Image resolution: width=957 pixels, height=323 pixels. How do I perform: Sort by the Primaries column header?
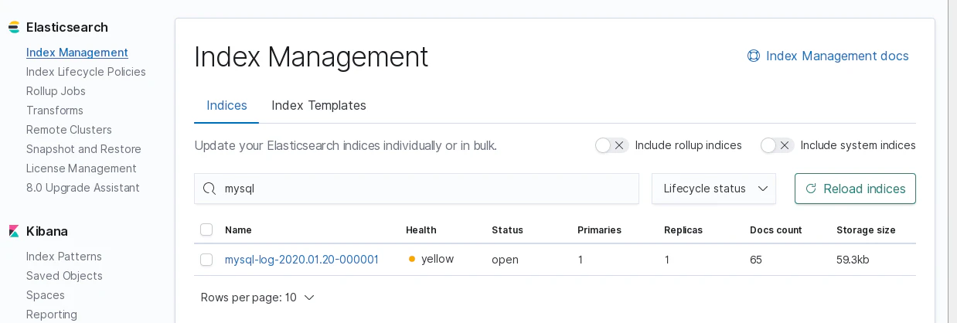click(x=599, y=229)
